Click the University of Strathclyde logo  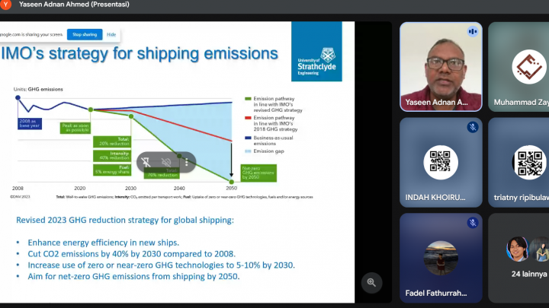pyautogui.click(x=316, y=52)
